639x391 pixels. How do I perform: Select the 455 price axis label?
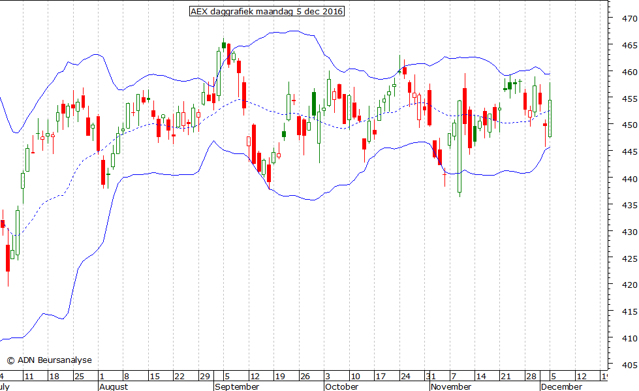[630, 99]
